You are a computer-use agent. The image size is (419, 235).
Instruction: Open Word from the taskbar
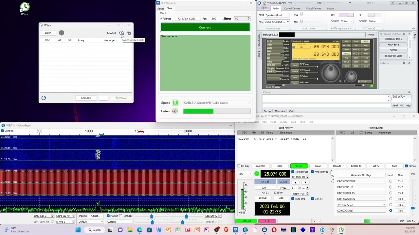[159, 230]
